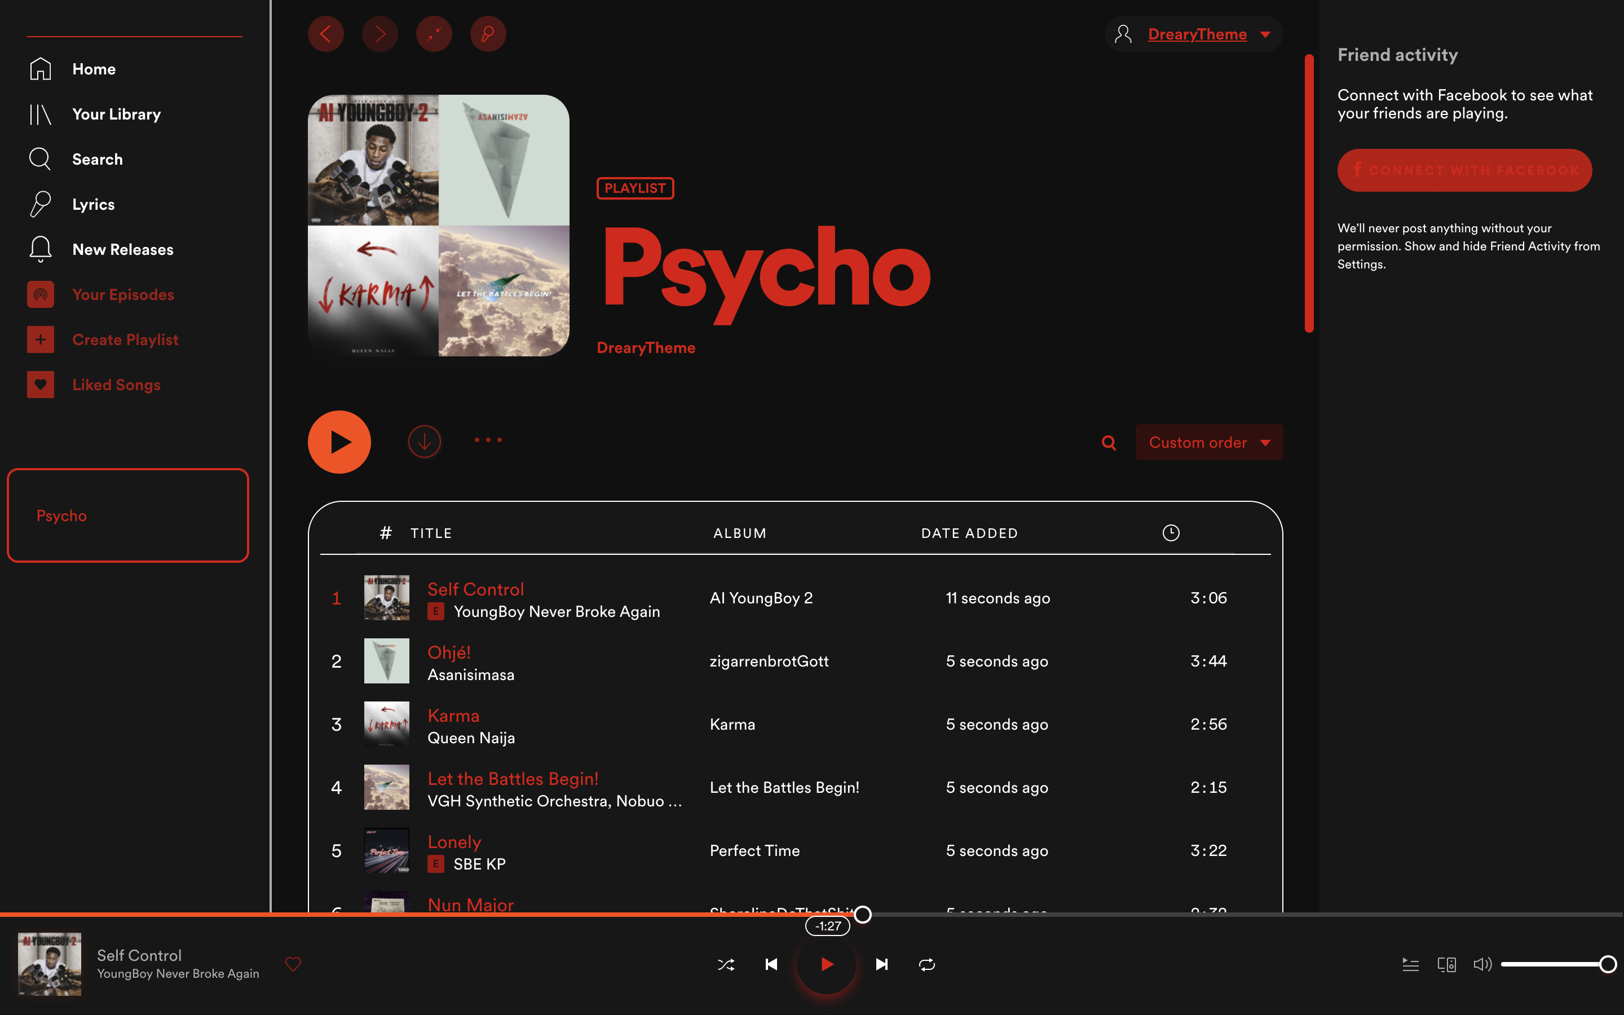Image resolution: width=1624 pixels, height=1015 pixels.
Task: Open the Karma song by Queen Naija
Action: pos(453,716)
